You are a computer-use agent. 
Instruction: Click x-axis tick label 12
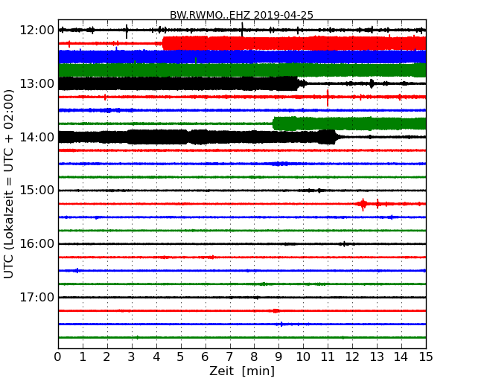352,357
